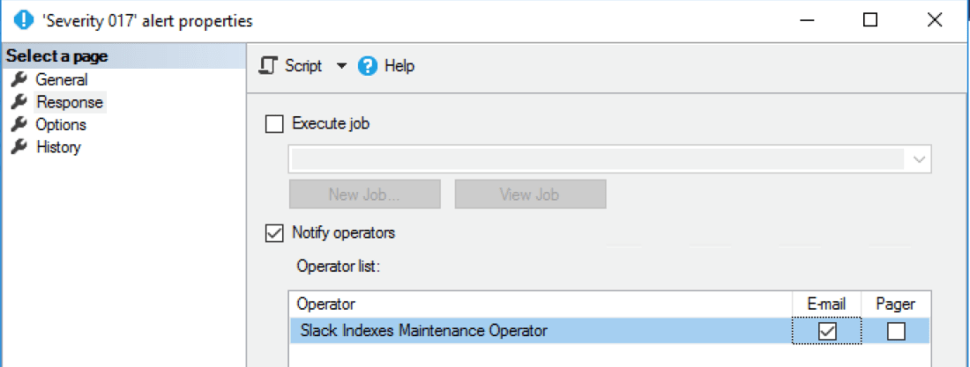
Task: Enable the Execute job checkbox
Action: tap(275, 124)
